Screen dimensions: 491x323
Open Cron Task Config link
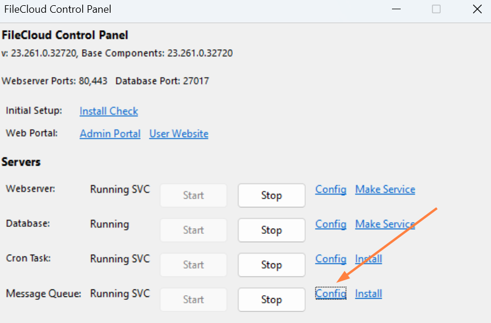[331, 259]
